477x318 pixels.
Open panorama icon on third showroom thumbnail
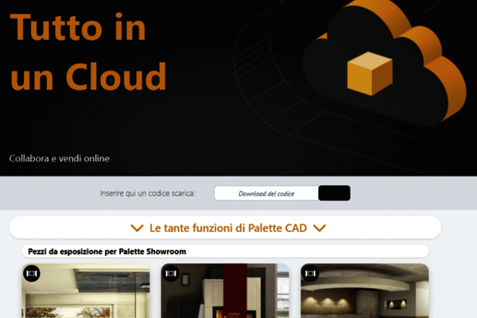pyautogui.click(x=310, y=273)
